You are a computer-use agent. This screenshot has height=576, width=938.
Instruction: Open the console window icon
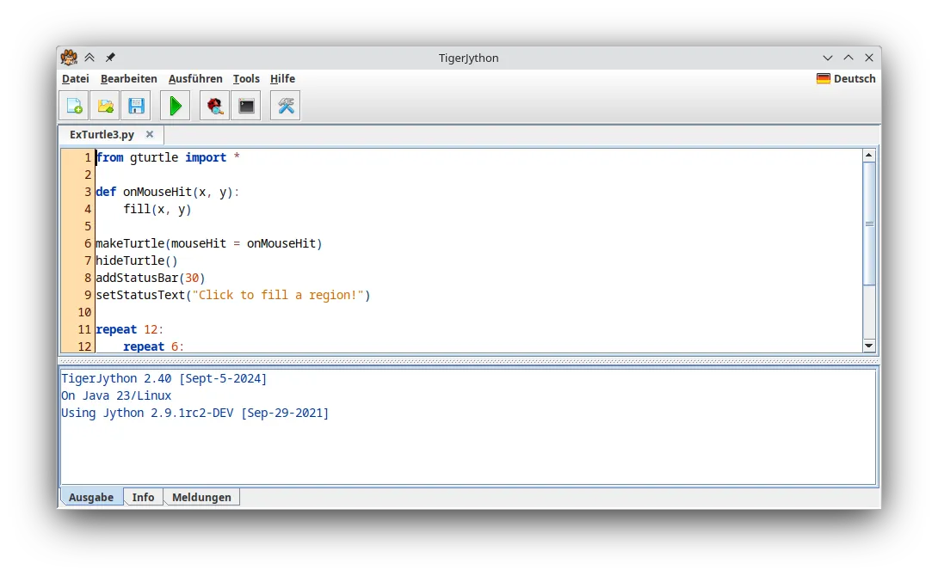246,106
